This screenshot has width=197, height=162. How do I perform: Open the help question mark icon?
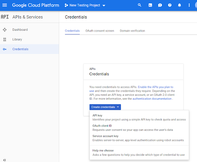tap(170, 5)
